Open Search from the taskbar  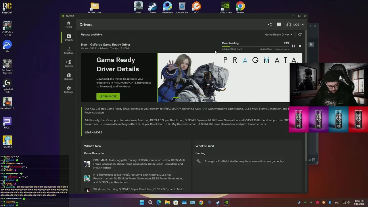(150, 202)
